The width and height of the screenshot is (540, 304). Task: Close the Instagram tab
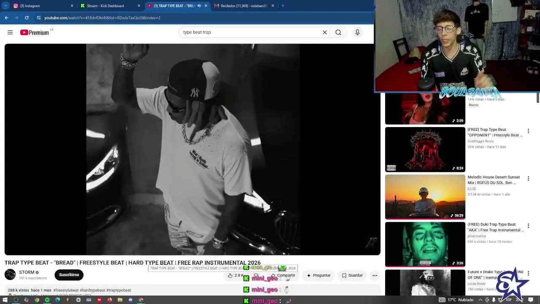click(72, 6)
